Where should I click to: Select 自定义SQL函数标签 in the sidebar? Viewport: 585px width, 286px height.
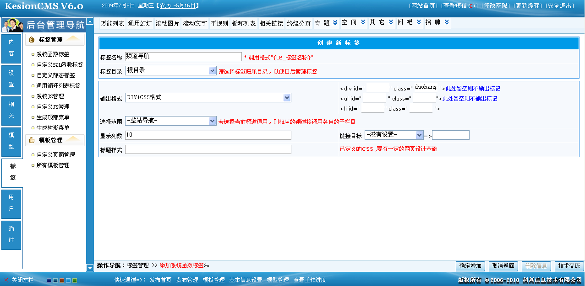60,65
